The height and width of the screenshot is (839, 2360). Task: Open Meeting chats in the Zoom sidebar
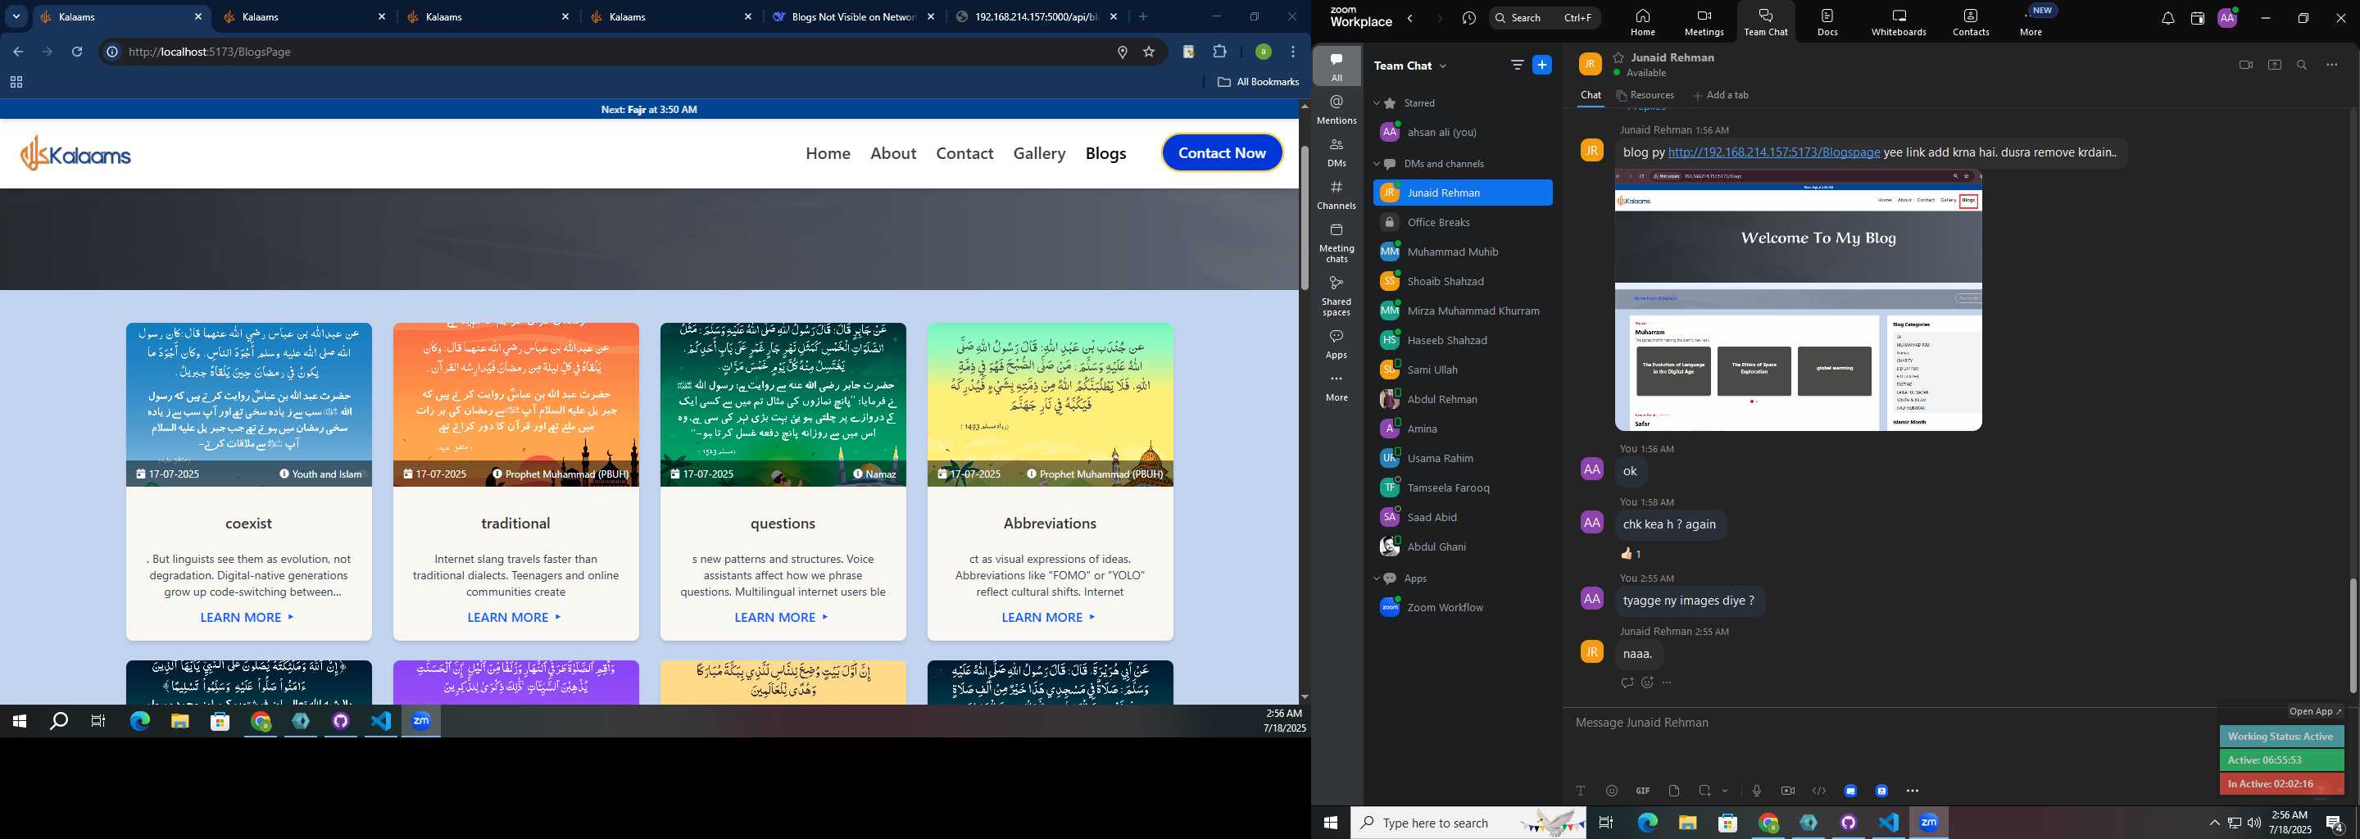[x=1337, y=243]
